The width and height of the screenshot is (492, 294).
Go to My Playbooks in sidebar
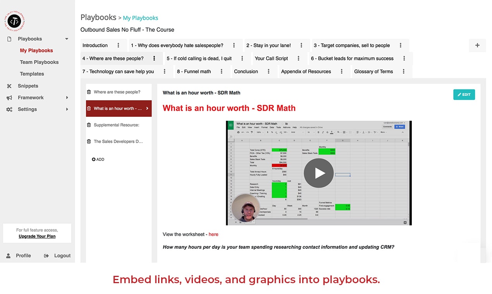(36, 51)
